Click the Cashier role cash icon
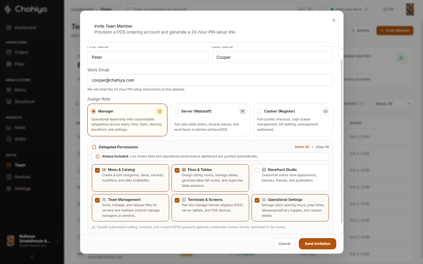This screenshot has width=423, height=264. 326,111
